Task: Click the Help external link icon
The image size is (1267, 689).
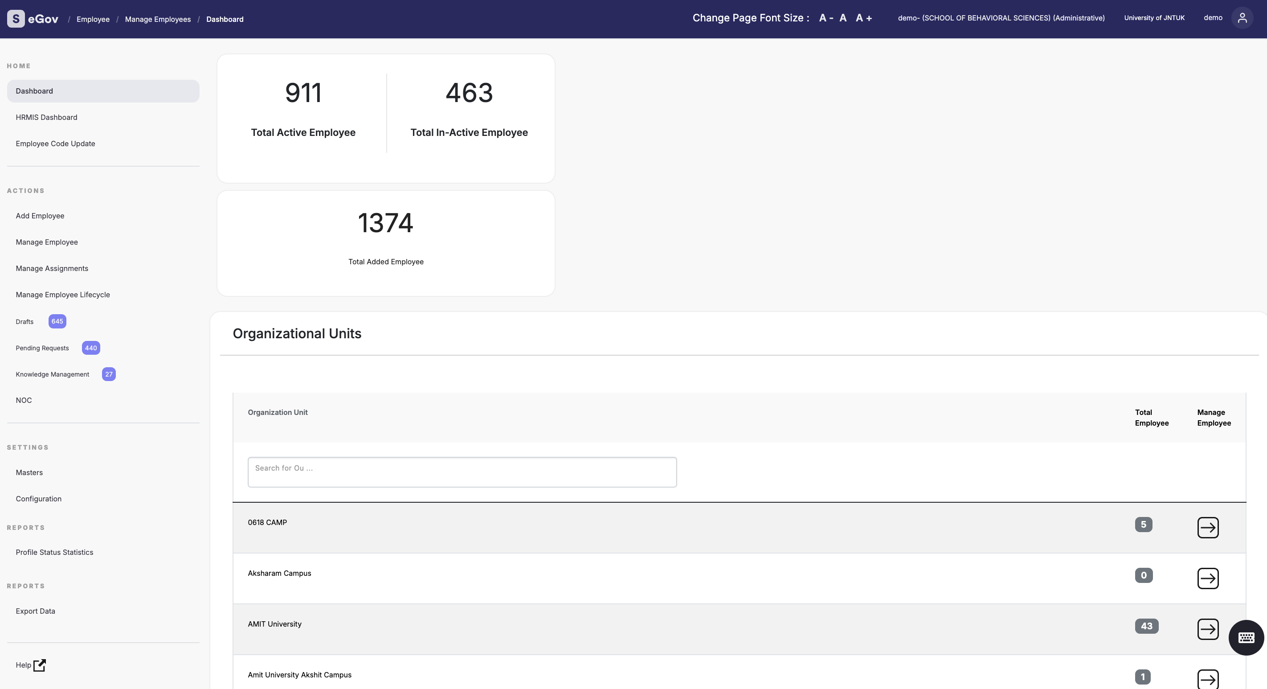Action: click(x=39, y=665)
